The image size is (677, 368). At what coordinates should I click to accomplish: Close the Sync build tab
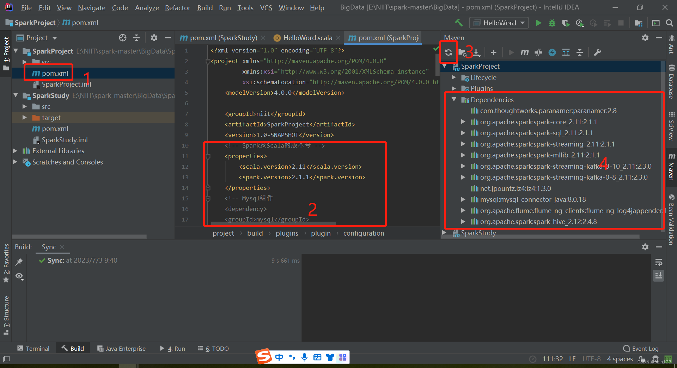tap(62, 247)
